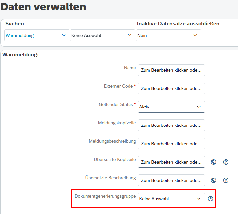This screenshot has height=214, width=238.
Task: Open help for Übersetzte Beschreibung
Action: 226,180
